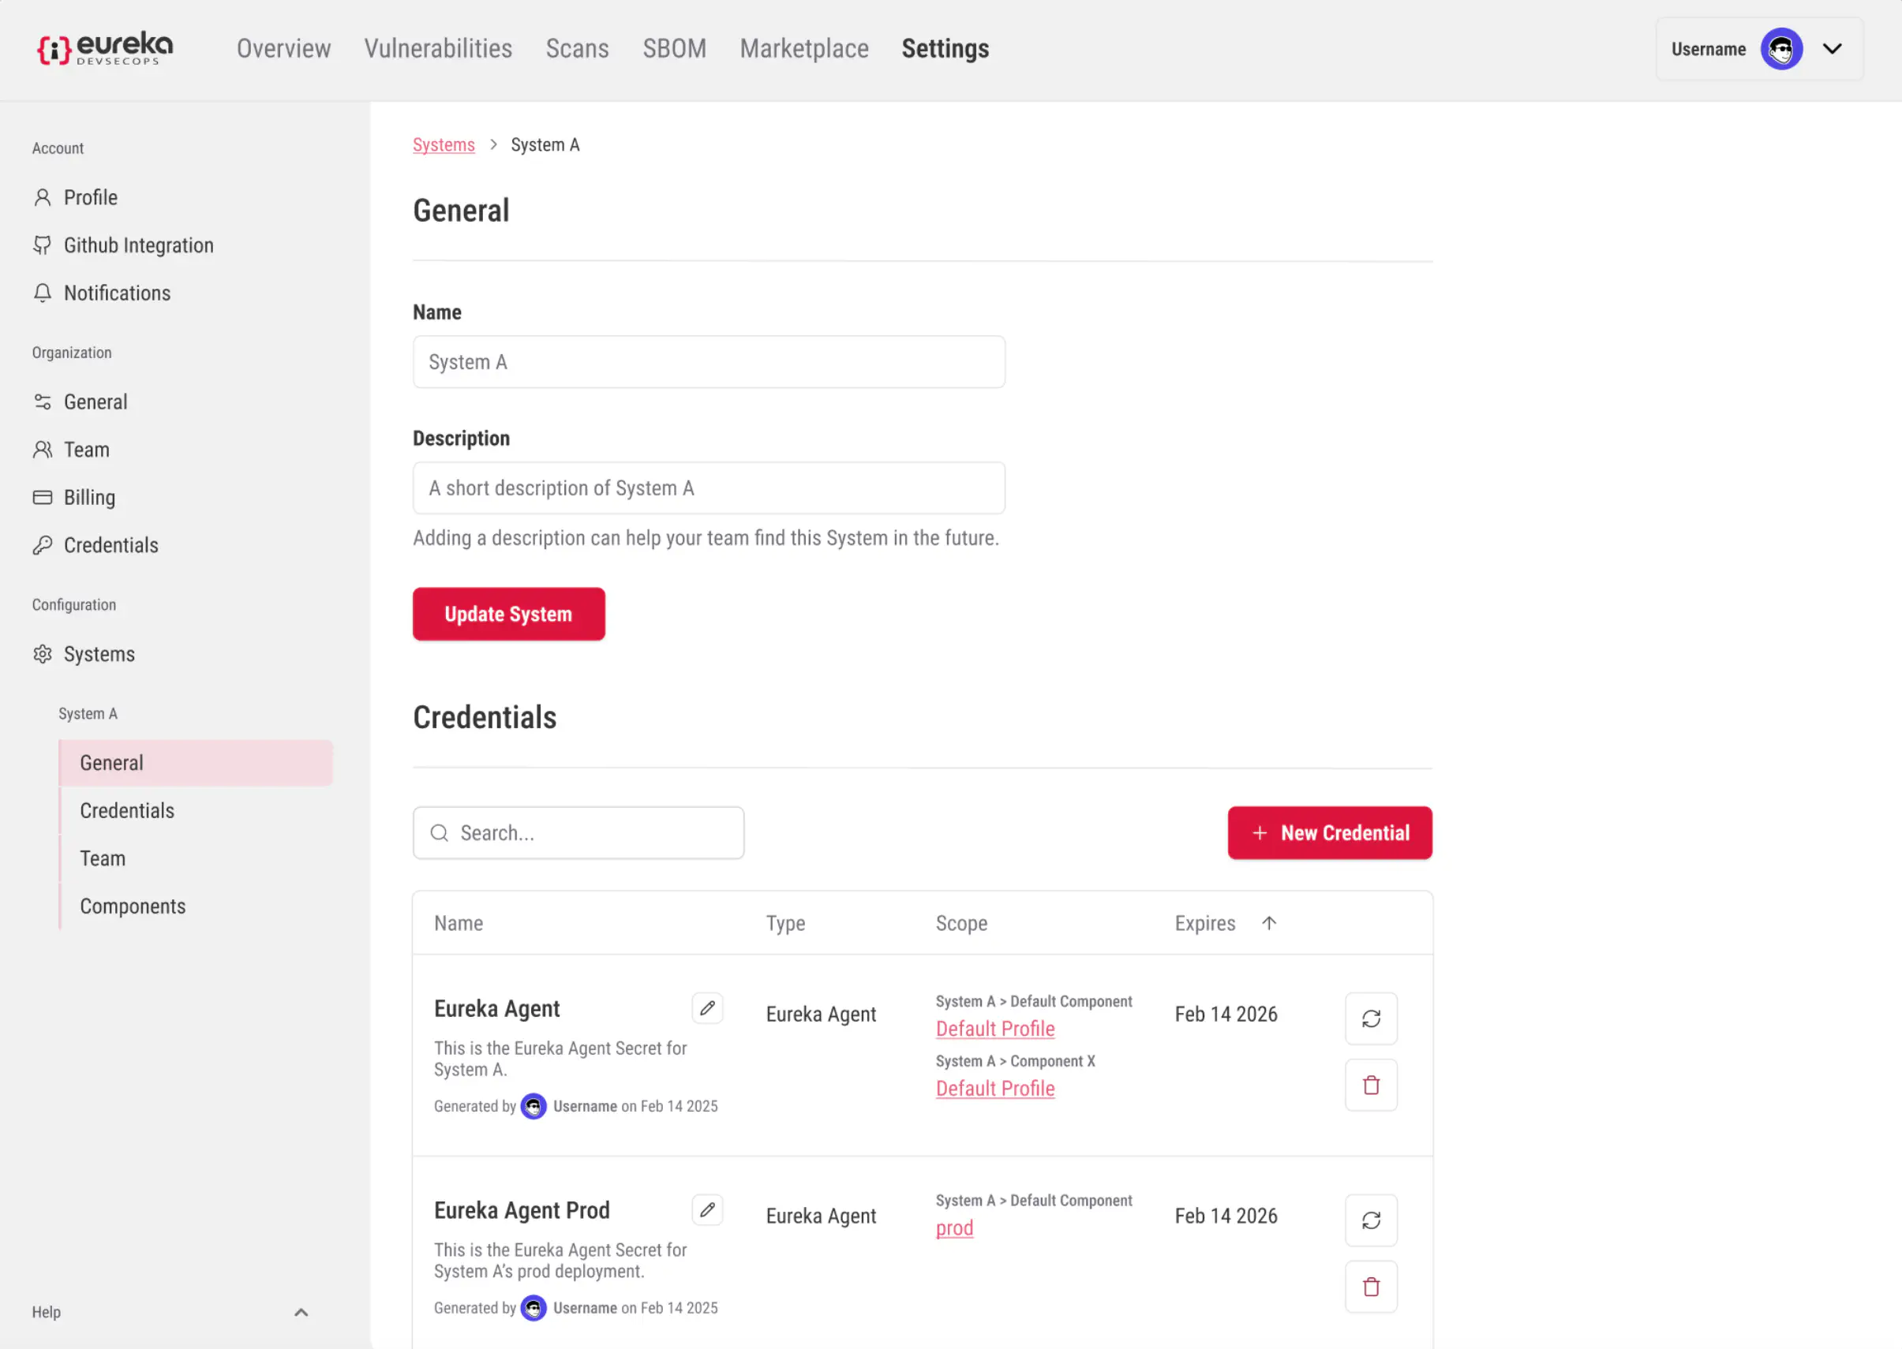Screen dimensions: 1902x1349
Task: Follow the prod scope link
Action: (954, 1228)
